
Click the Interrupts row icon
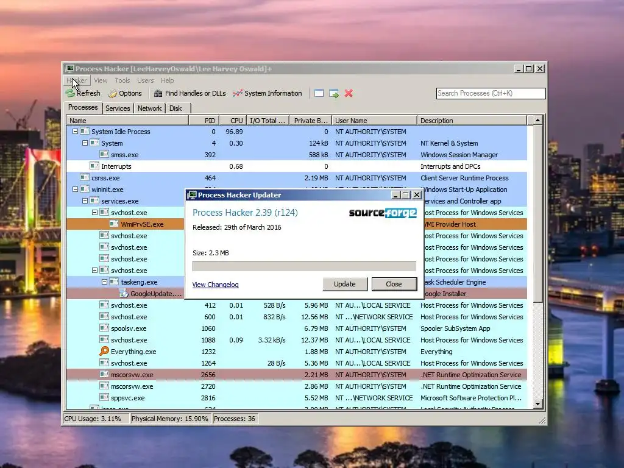(x=94, y=166)
